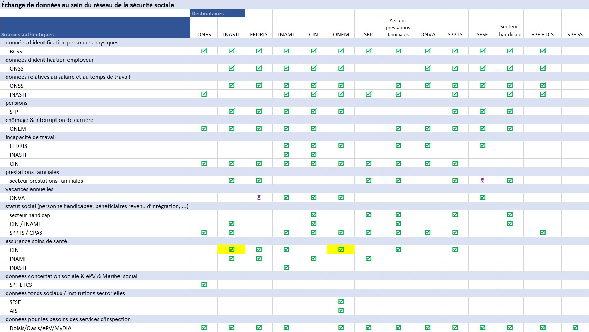Click the ONSS checkmark in SPF ETCS row

click(x=204, y=284)
